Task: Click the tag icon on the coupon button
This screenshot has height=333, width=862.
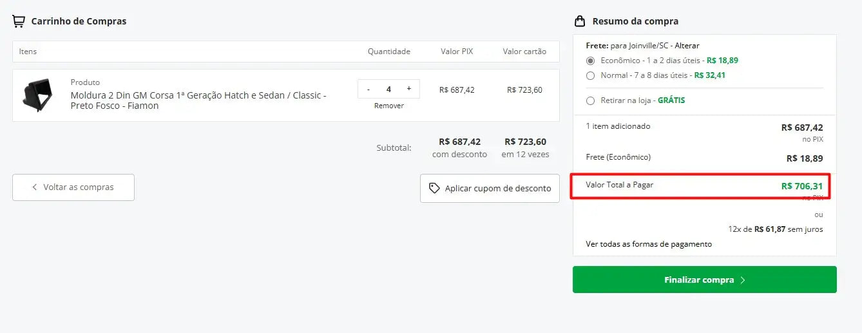Action: point(435,188)
